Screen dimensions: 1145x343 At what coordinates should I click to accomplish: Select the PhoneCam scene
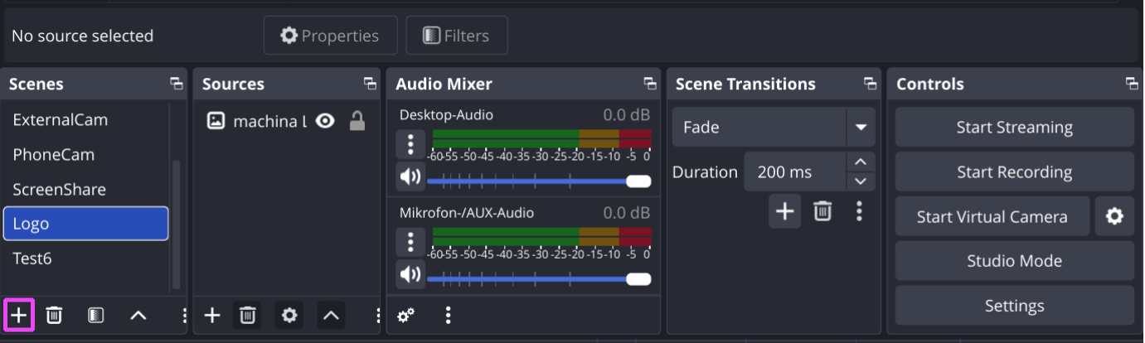[x=54, y=155]
